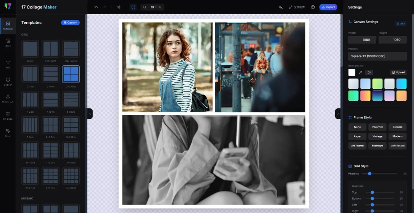Screen dimensions: 414x213
Task: Click the Top margin slider handle
Action: 372,192
